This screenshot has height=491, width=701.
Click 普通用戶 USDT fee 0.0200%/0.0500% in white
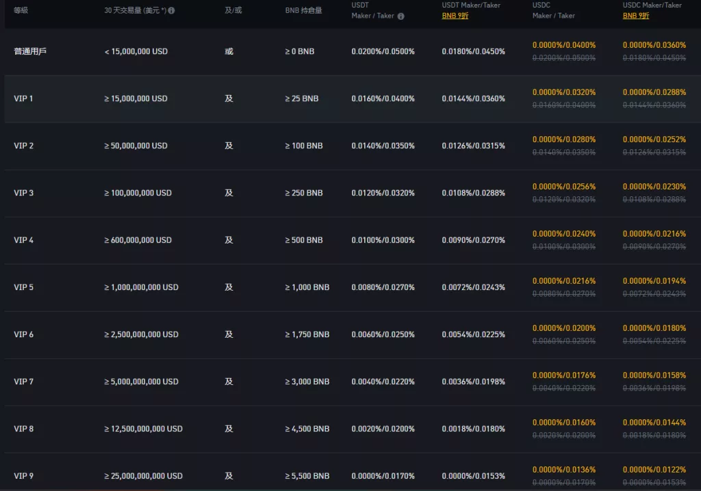click(x=383, y=51)
